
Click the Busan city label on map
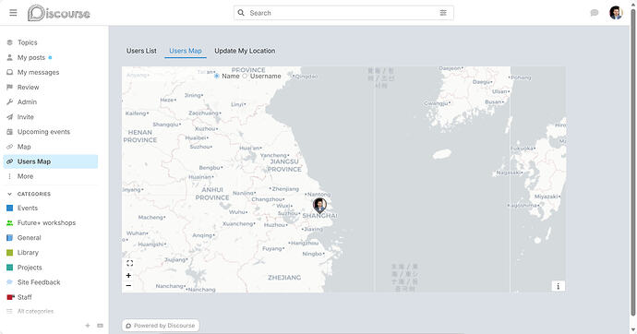[493, 101]
